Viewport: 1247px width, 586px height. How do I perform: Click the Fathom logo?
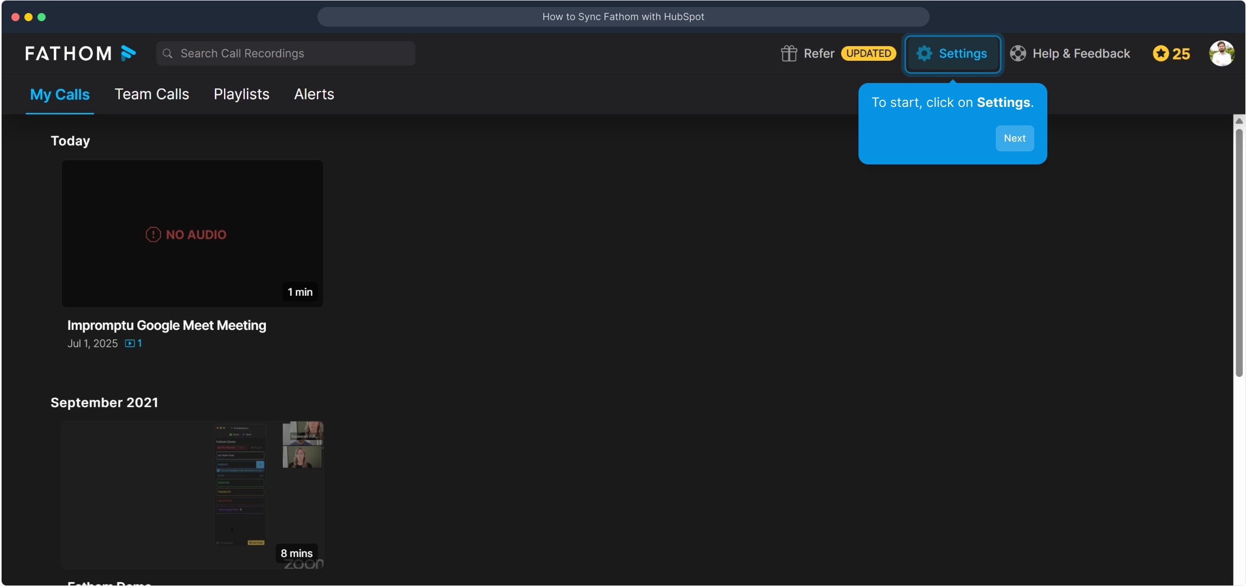(80, 53)
